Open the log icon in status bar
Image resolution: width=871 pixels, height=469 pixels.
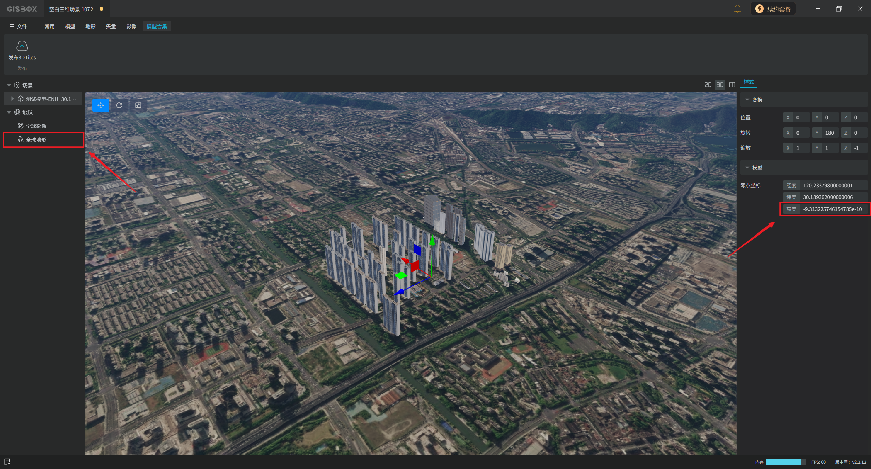[7, 462]
